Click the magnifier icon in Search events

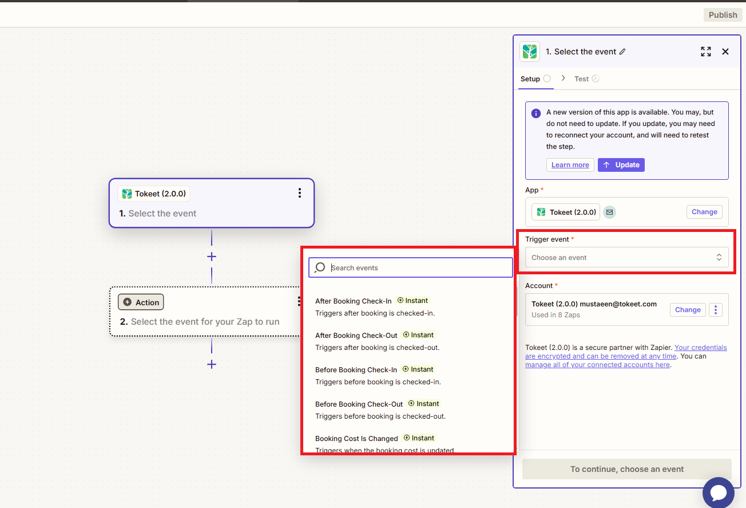pyautogui.click(x=320, y=267)
